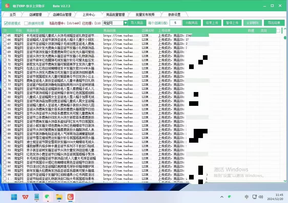Click the 柚子ERP taskbar icon
This screenshot has height=203, width=288.
[x=70, y=197]
